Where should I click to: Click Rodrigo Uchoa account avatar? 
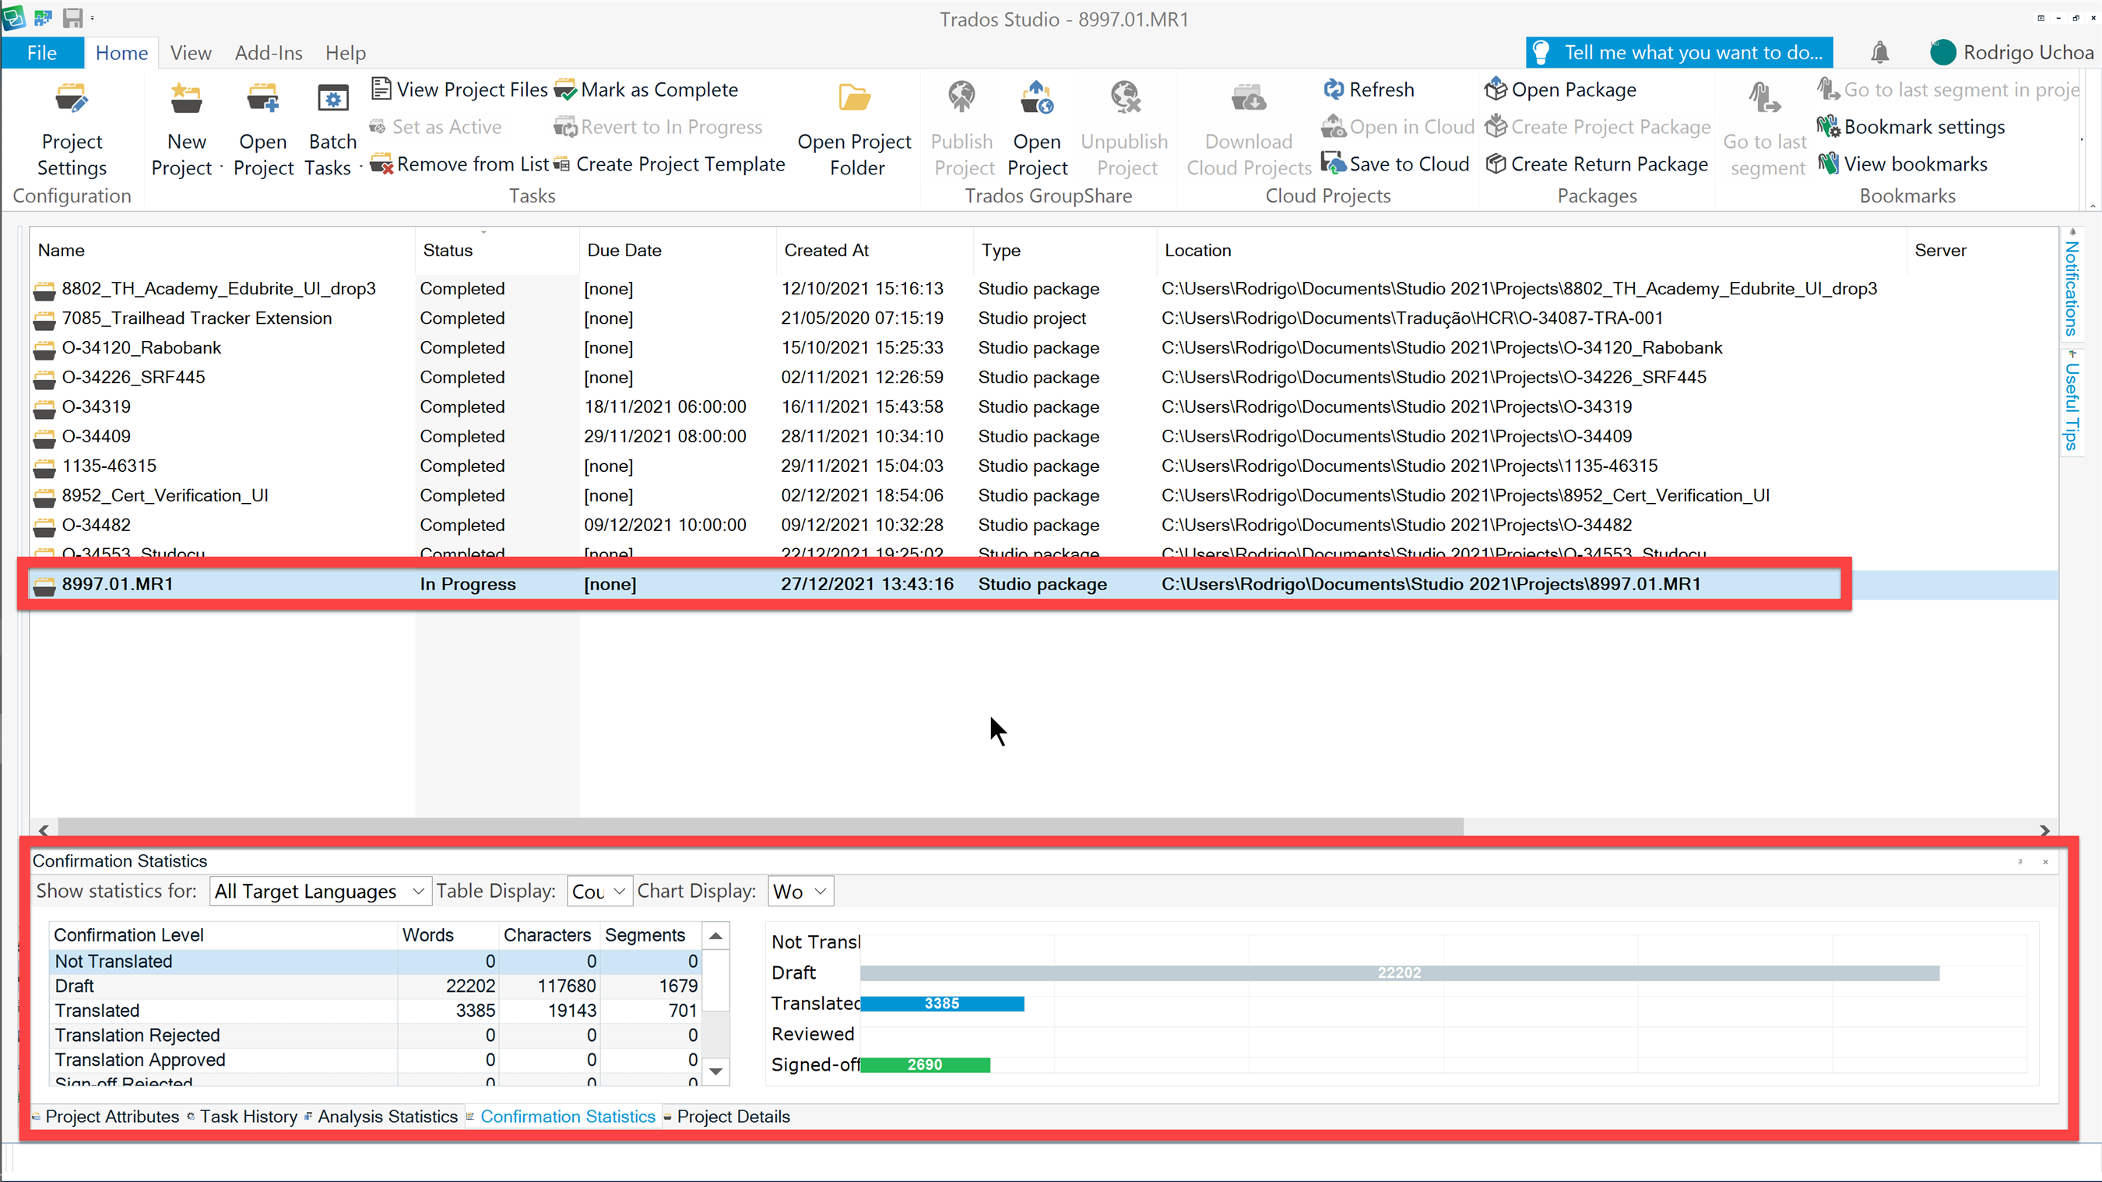pos(1943,52)
